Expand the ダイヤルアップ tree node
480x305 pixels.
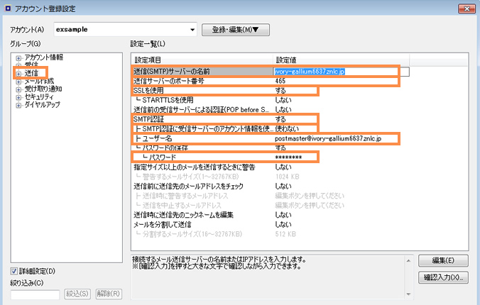point(18,105)
